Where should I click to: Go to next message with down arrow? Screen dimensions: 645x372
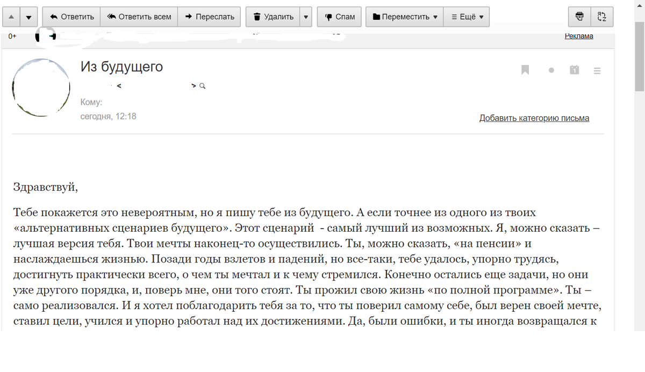point(29,17)
